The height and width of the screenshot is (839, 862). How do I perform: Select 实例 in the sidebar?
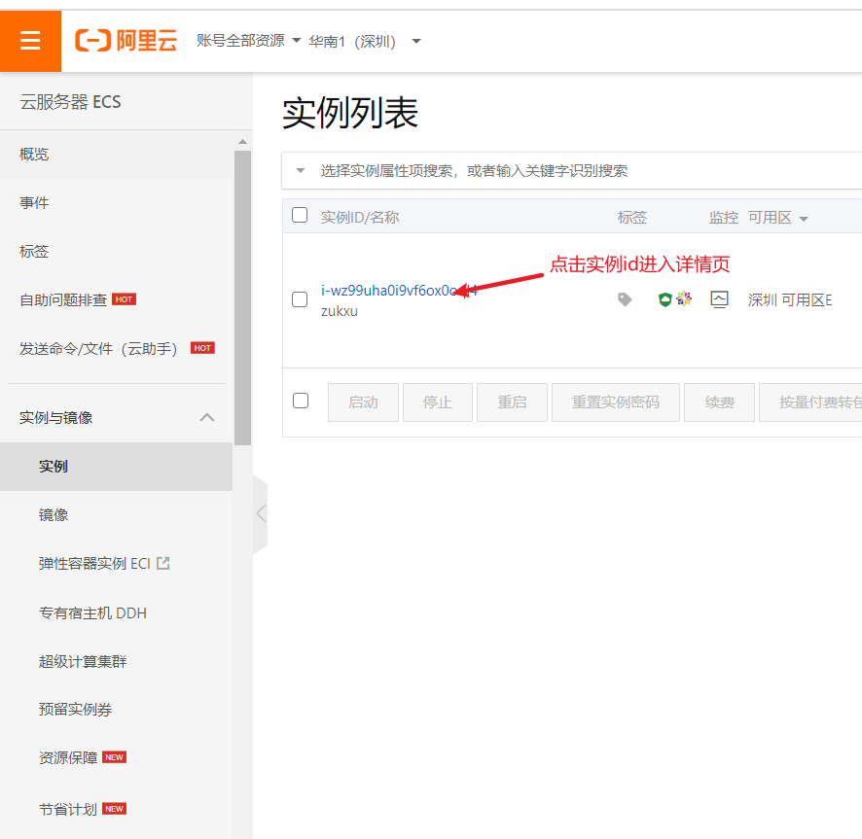pyautogui.click(x=116, y=467)
